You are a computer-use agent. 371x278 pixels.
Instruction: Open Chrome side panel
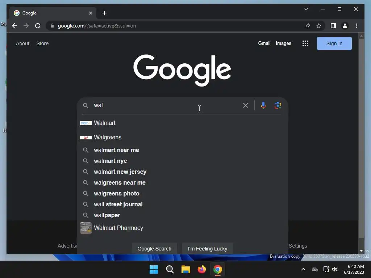(333, 26)
